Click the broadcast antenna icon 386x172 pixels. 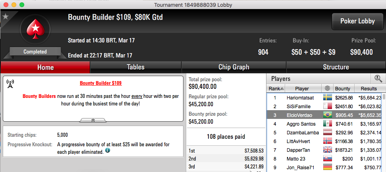[10, 84]
